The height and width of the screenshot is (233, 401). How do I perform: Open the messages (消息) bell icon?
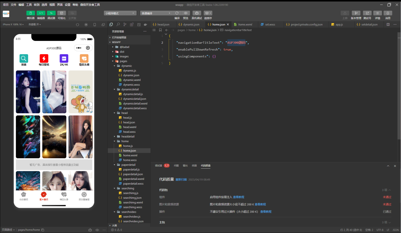388,13
